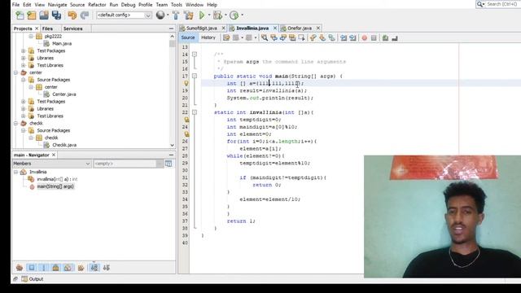Click the Search (Ctrl+I) field

[x=497, y=4]
